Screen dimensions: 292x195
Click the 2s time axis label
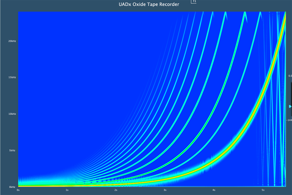[116, 190]
